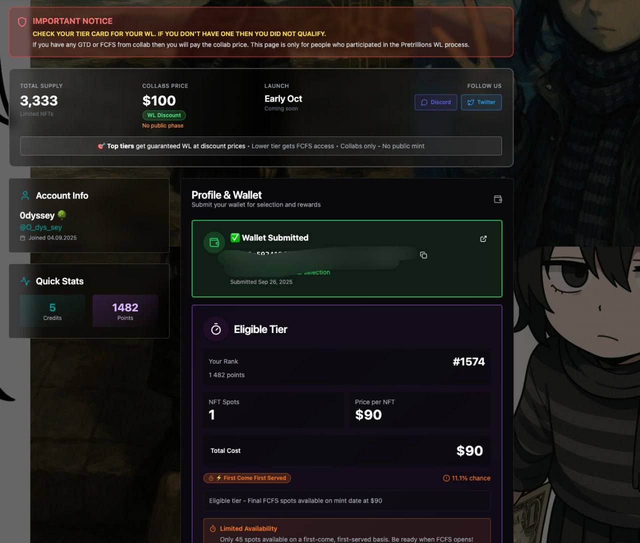Select the WL Discount badge
Image resolution: width=640 pixels, height=543 pixels.
click(x=164, y=115)
